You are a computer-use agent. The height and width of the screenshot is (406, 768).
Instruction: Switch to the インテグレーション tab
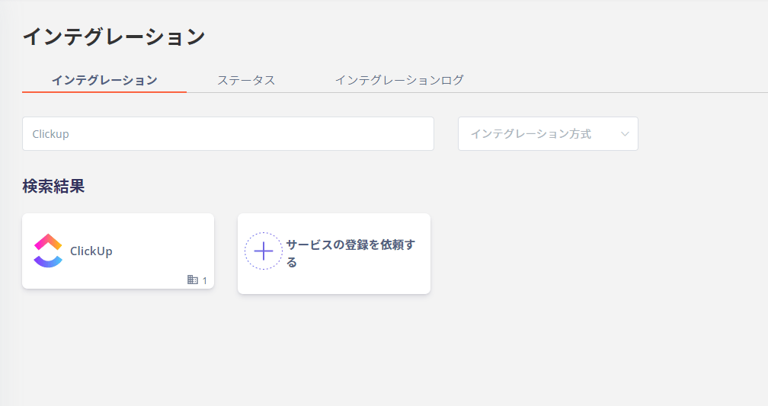[x=104, y=80]
